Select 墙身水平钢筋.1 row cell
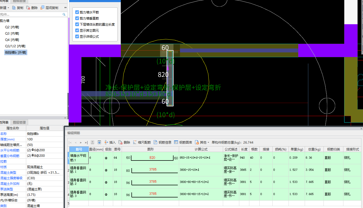The width and height of the screenshot is (363, 208). [79, 158]
